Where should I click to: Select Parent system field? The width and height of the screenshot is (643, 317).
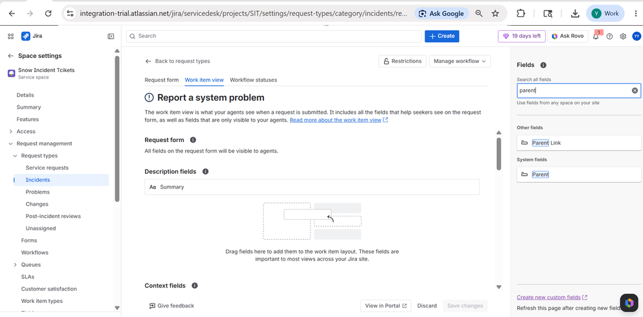click(579, 174)
